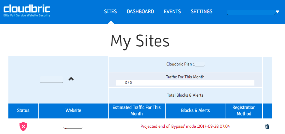Screen dimensions: 285x134
Task: Click the Blocks & Alerts column header
Action: [x=195, y=110]
